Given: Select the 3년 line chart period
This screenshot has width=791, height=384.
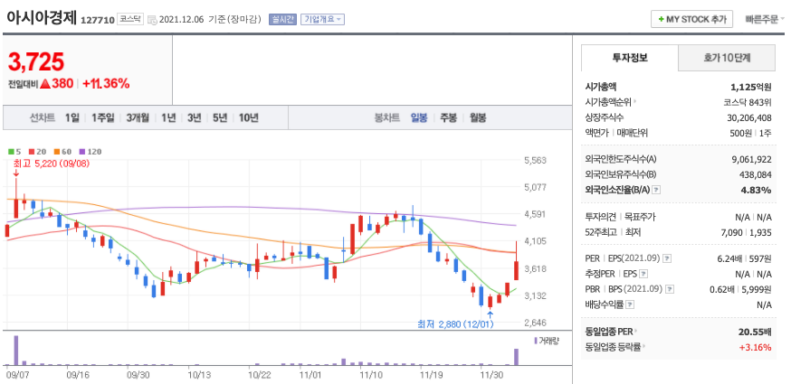Looking at the screenshot, I should click(x=195, y=118).
